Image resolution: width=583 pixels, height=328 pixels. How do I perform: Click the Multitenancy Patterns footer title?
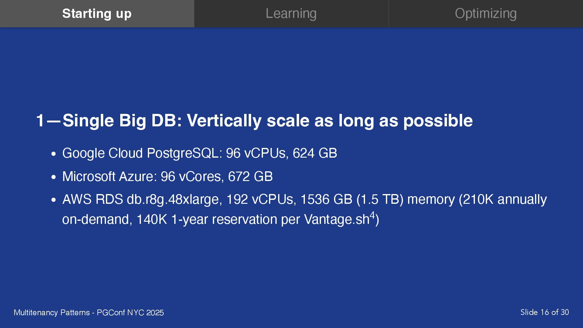[x=89, y=313]
